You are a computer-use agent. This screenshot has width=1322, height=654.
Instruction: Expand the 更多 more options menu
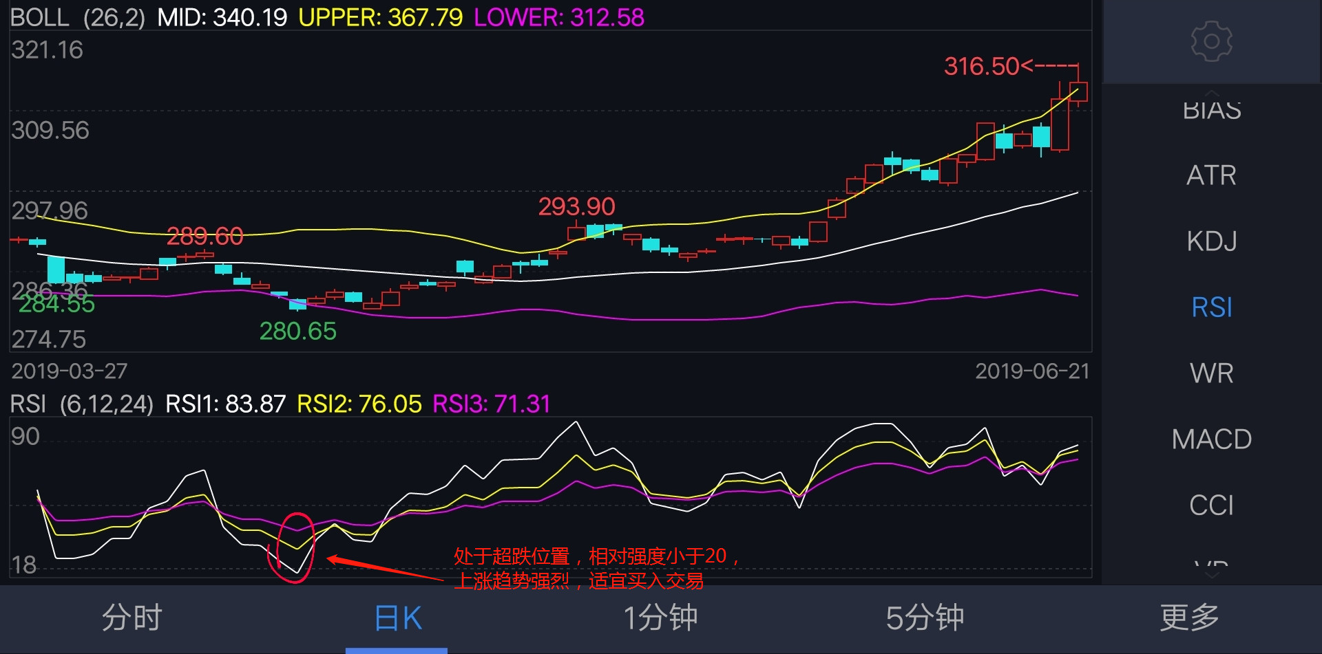(x=1187, y=618)
